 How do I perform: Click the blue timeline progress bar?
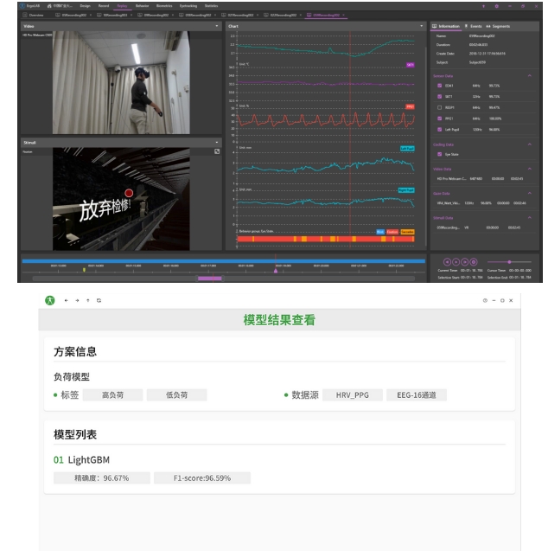click(x=224, y=261)
